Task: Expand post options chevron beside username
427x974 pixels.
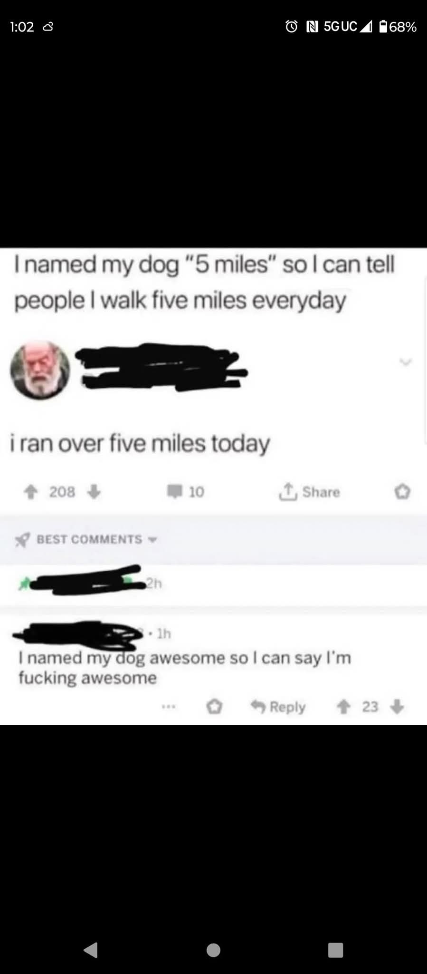Action: 405,362
